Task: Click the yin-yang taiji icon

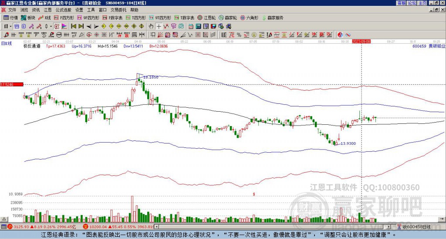Action: [x=340, y=35]
